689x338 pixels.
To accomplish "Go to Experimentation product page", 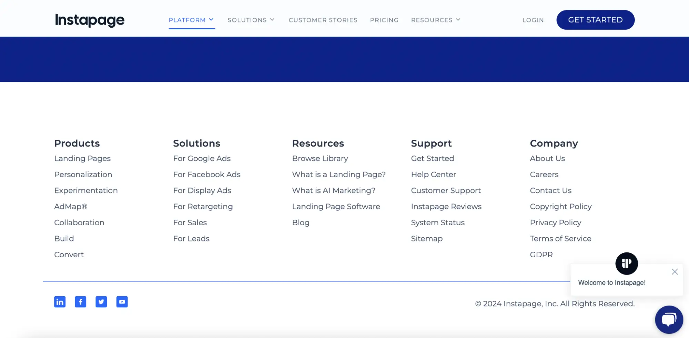I will pyautogui.click(x=86, y=190).
